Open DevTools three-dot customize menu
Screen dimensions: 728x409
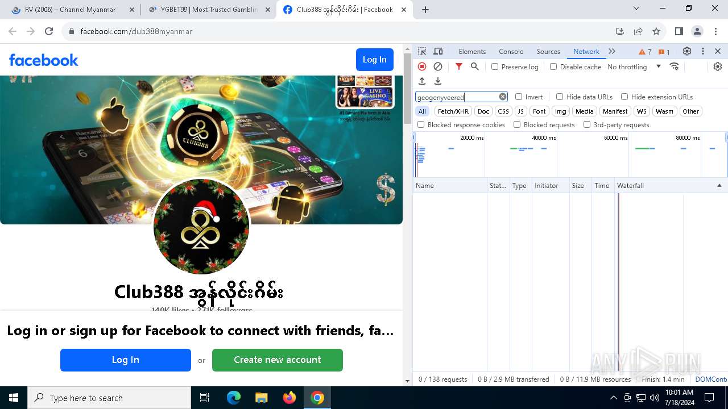tap(703, 51)
